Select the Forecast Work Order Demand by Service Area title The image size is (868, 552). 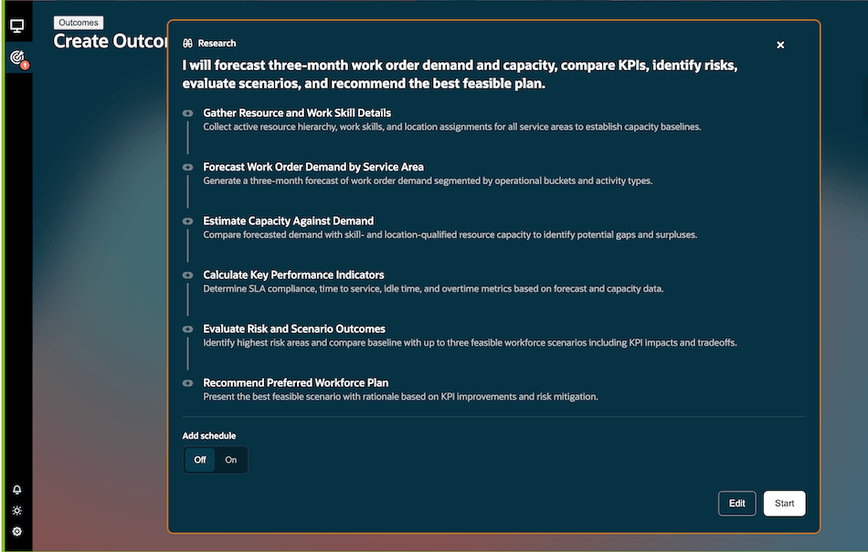click(x=313, y=167)
